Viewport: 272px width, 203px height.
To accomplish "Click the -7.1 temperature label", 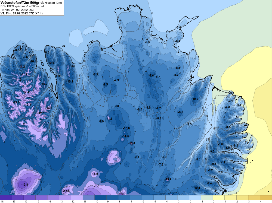I will click(230, 101).
